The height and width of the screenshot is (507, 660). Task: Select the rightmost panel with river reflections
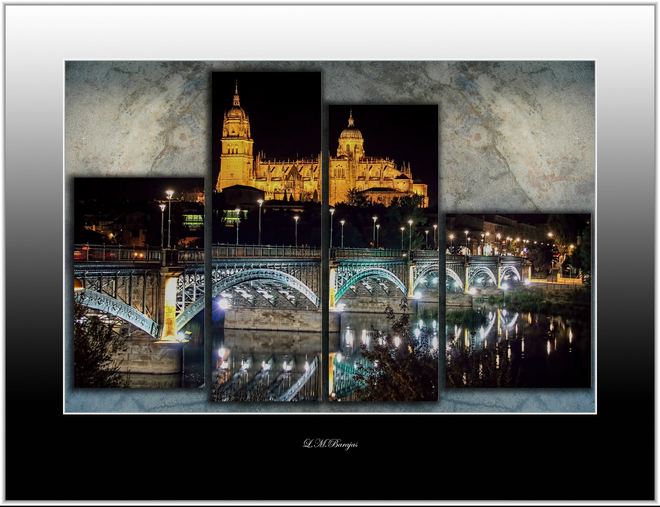[x=518, y=301]
